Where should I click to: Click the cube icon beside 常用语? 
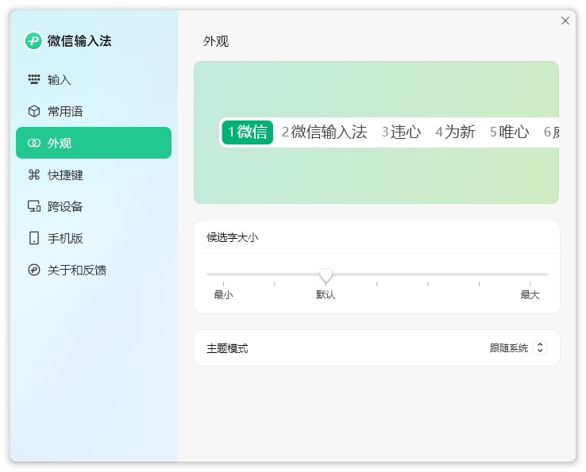[33, 111]
